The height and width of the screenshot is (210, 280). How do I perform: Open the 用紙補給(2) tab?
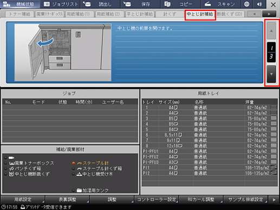click(x=110, y=14)
